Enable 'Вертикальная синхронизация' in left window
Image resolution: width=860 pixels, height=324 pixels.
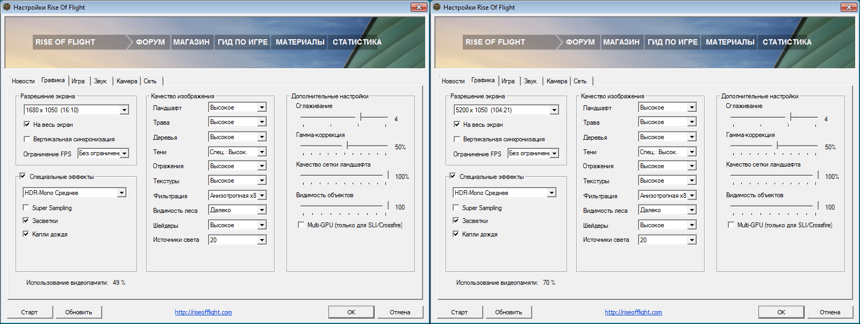coord(26,139)
